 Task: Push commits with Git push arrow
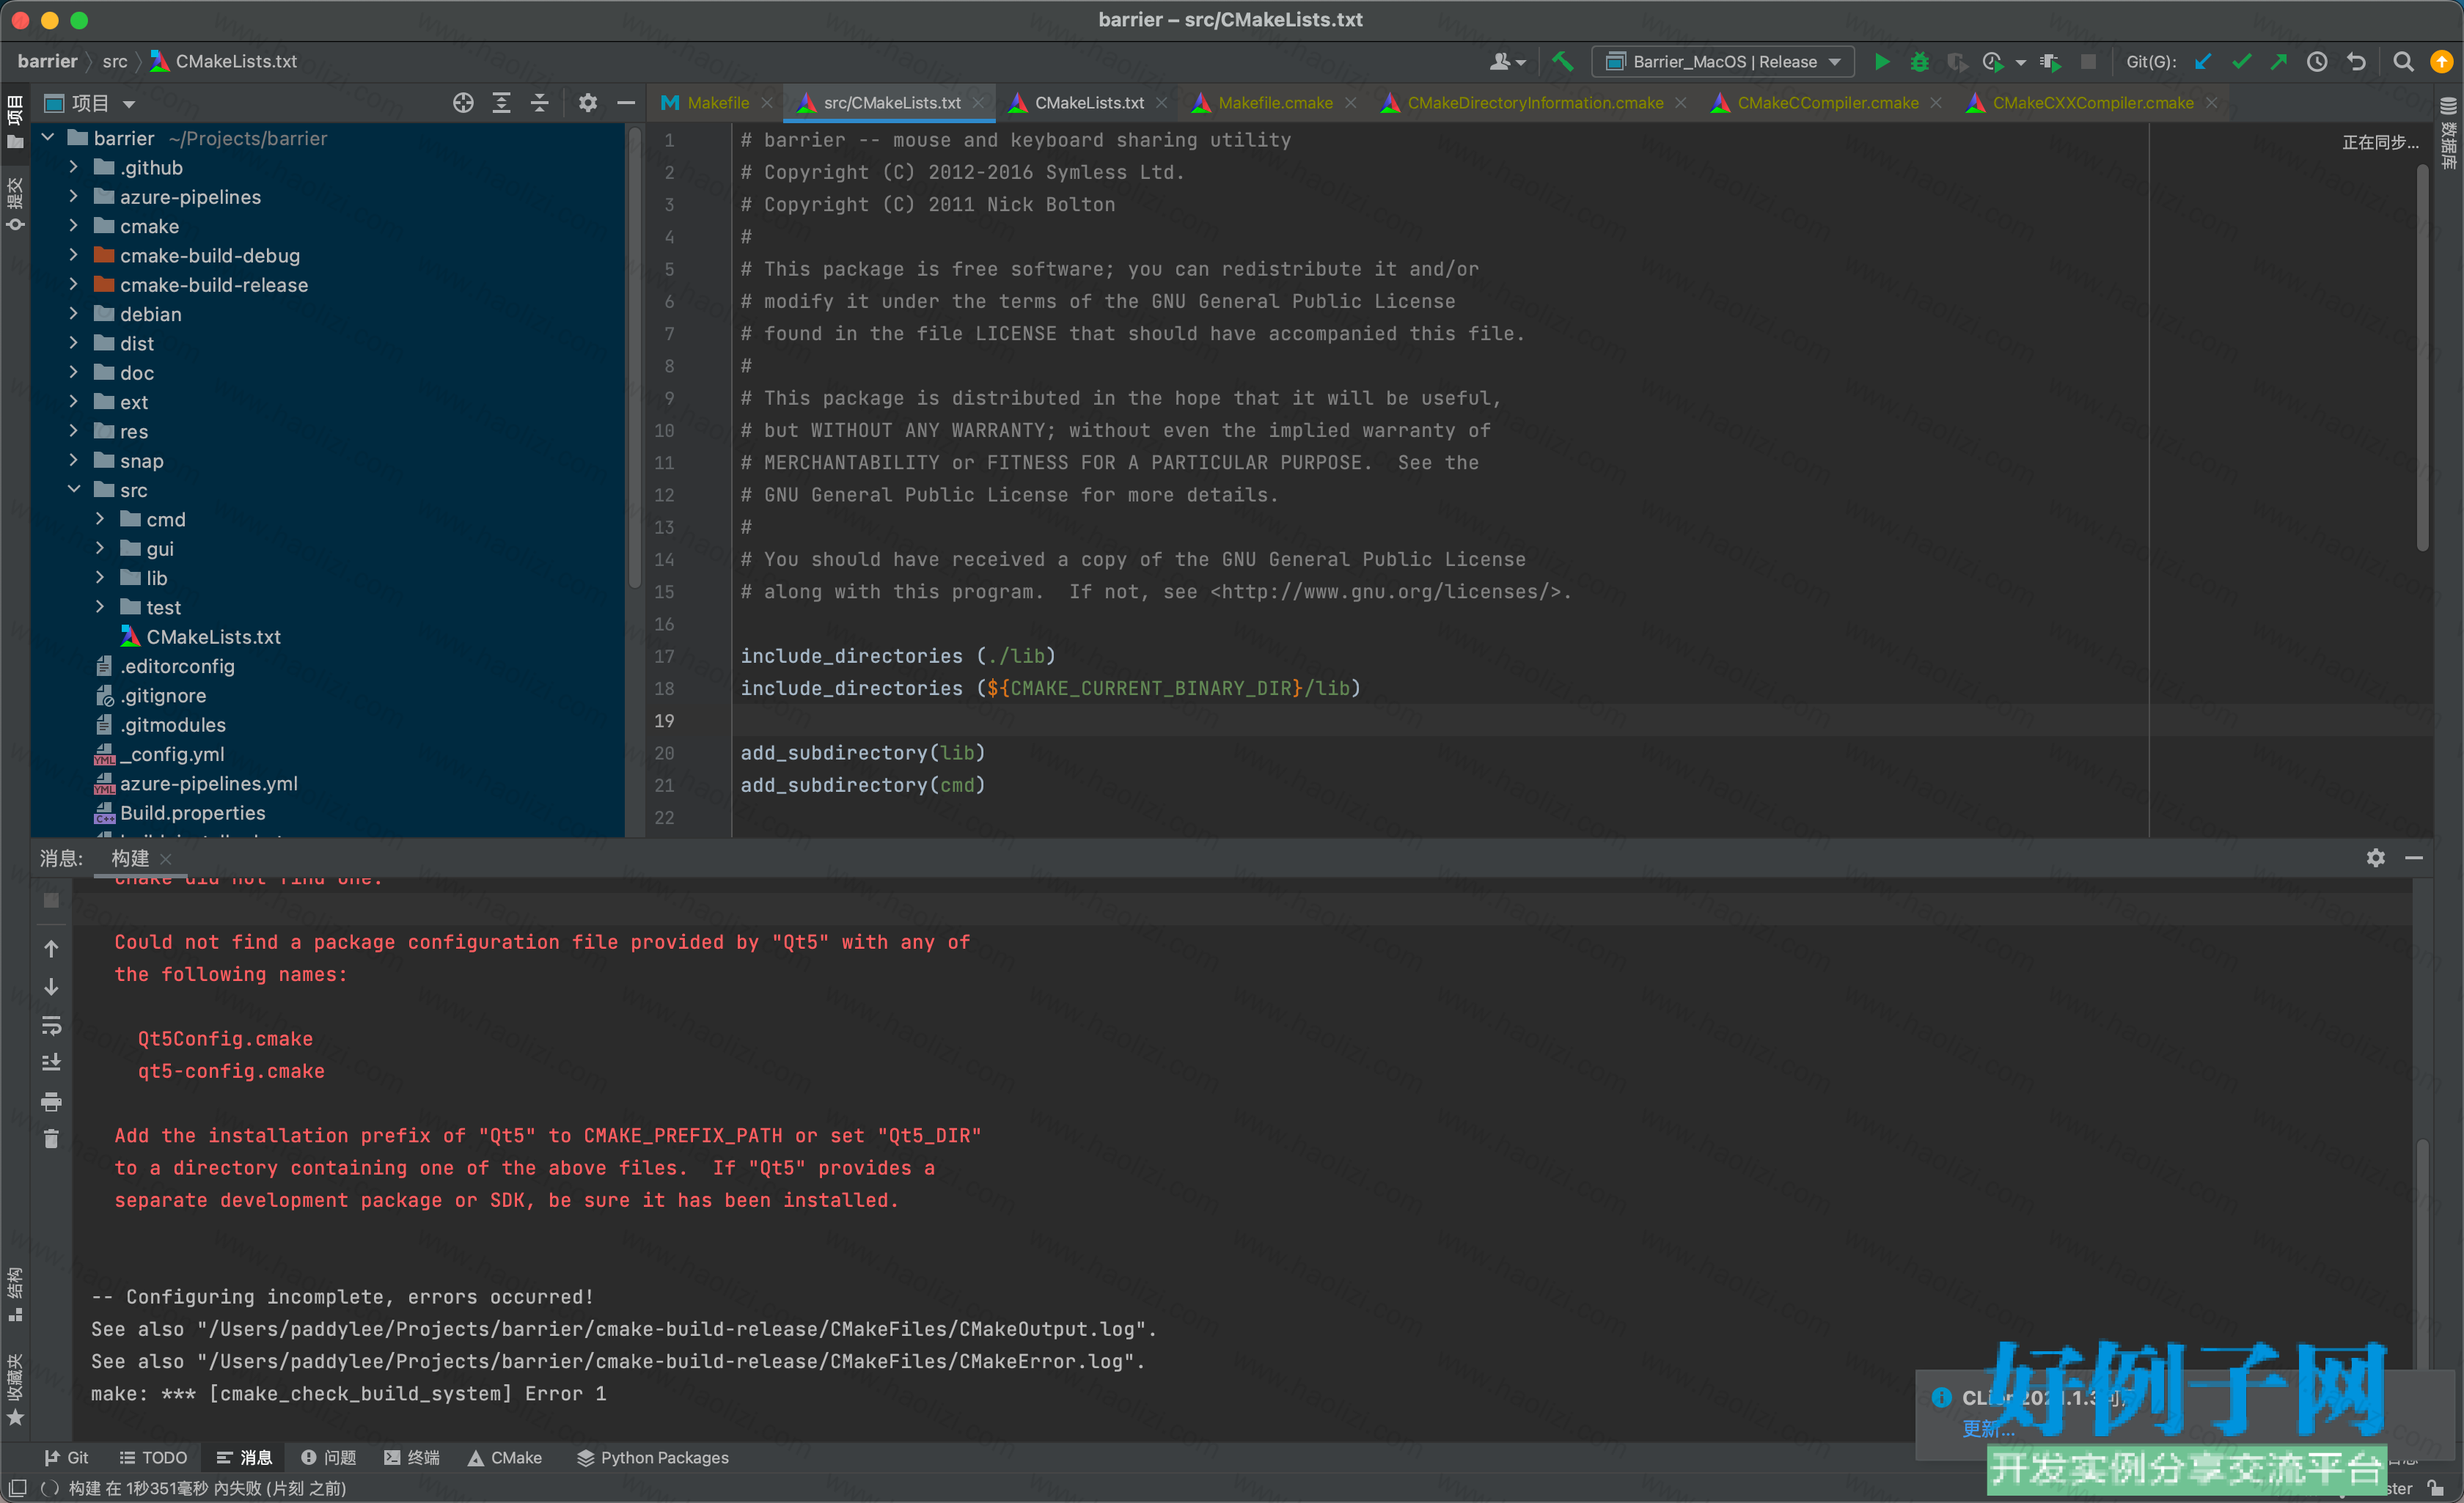pyautogui.click(x=2279, y=62)
